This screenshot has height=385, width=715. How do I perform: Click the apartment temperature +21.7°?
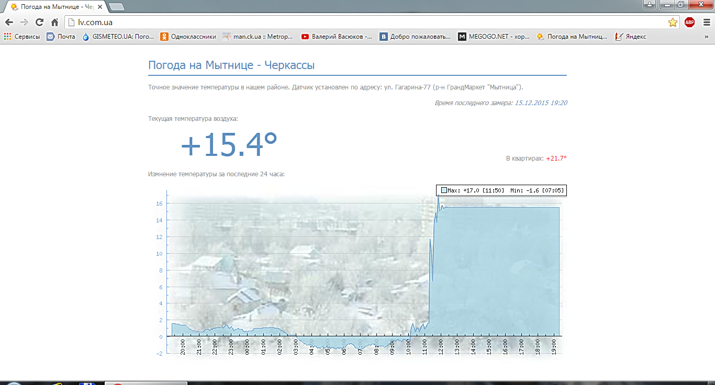pos(556,158)
